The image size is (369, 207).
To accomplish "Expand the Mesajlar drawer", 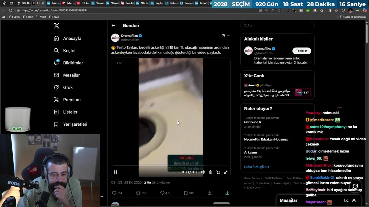I will coord(354,200).
